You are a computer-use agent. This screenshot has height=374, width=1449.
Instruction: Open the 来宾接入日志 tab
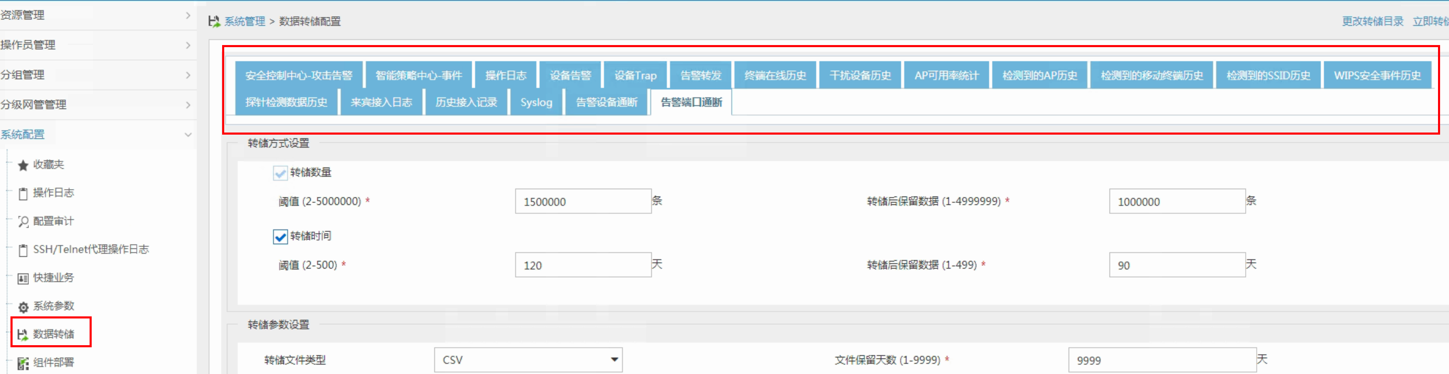pyautogui.click(x=381, y=102)
